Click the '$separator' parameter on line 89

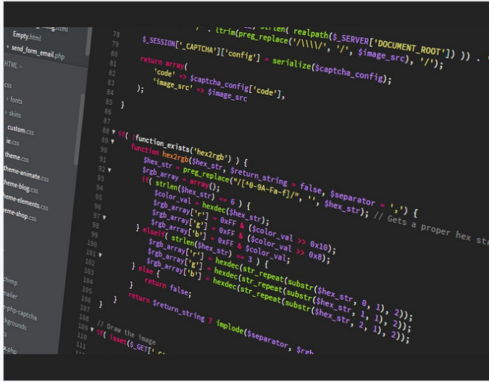(x=352, y=197)
